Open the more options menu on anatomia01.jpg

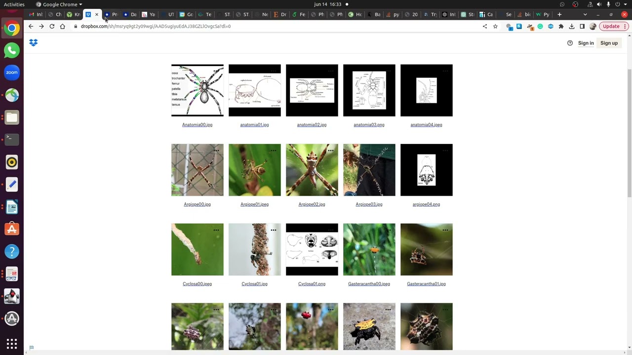[x=274, y=71]
